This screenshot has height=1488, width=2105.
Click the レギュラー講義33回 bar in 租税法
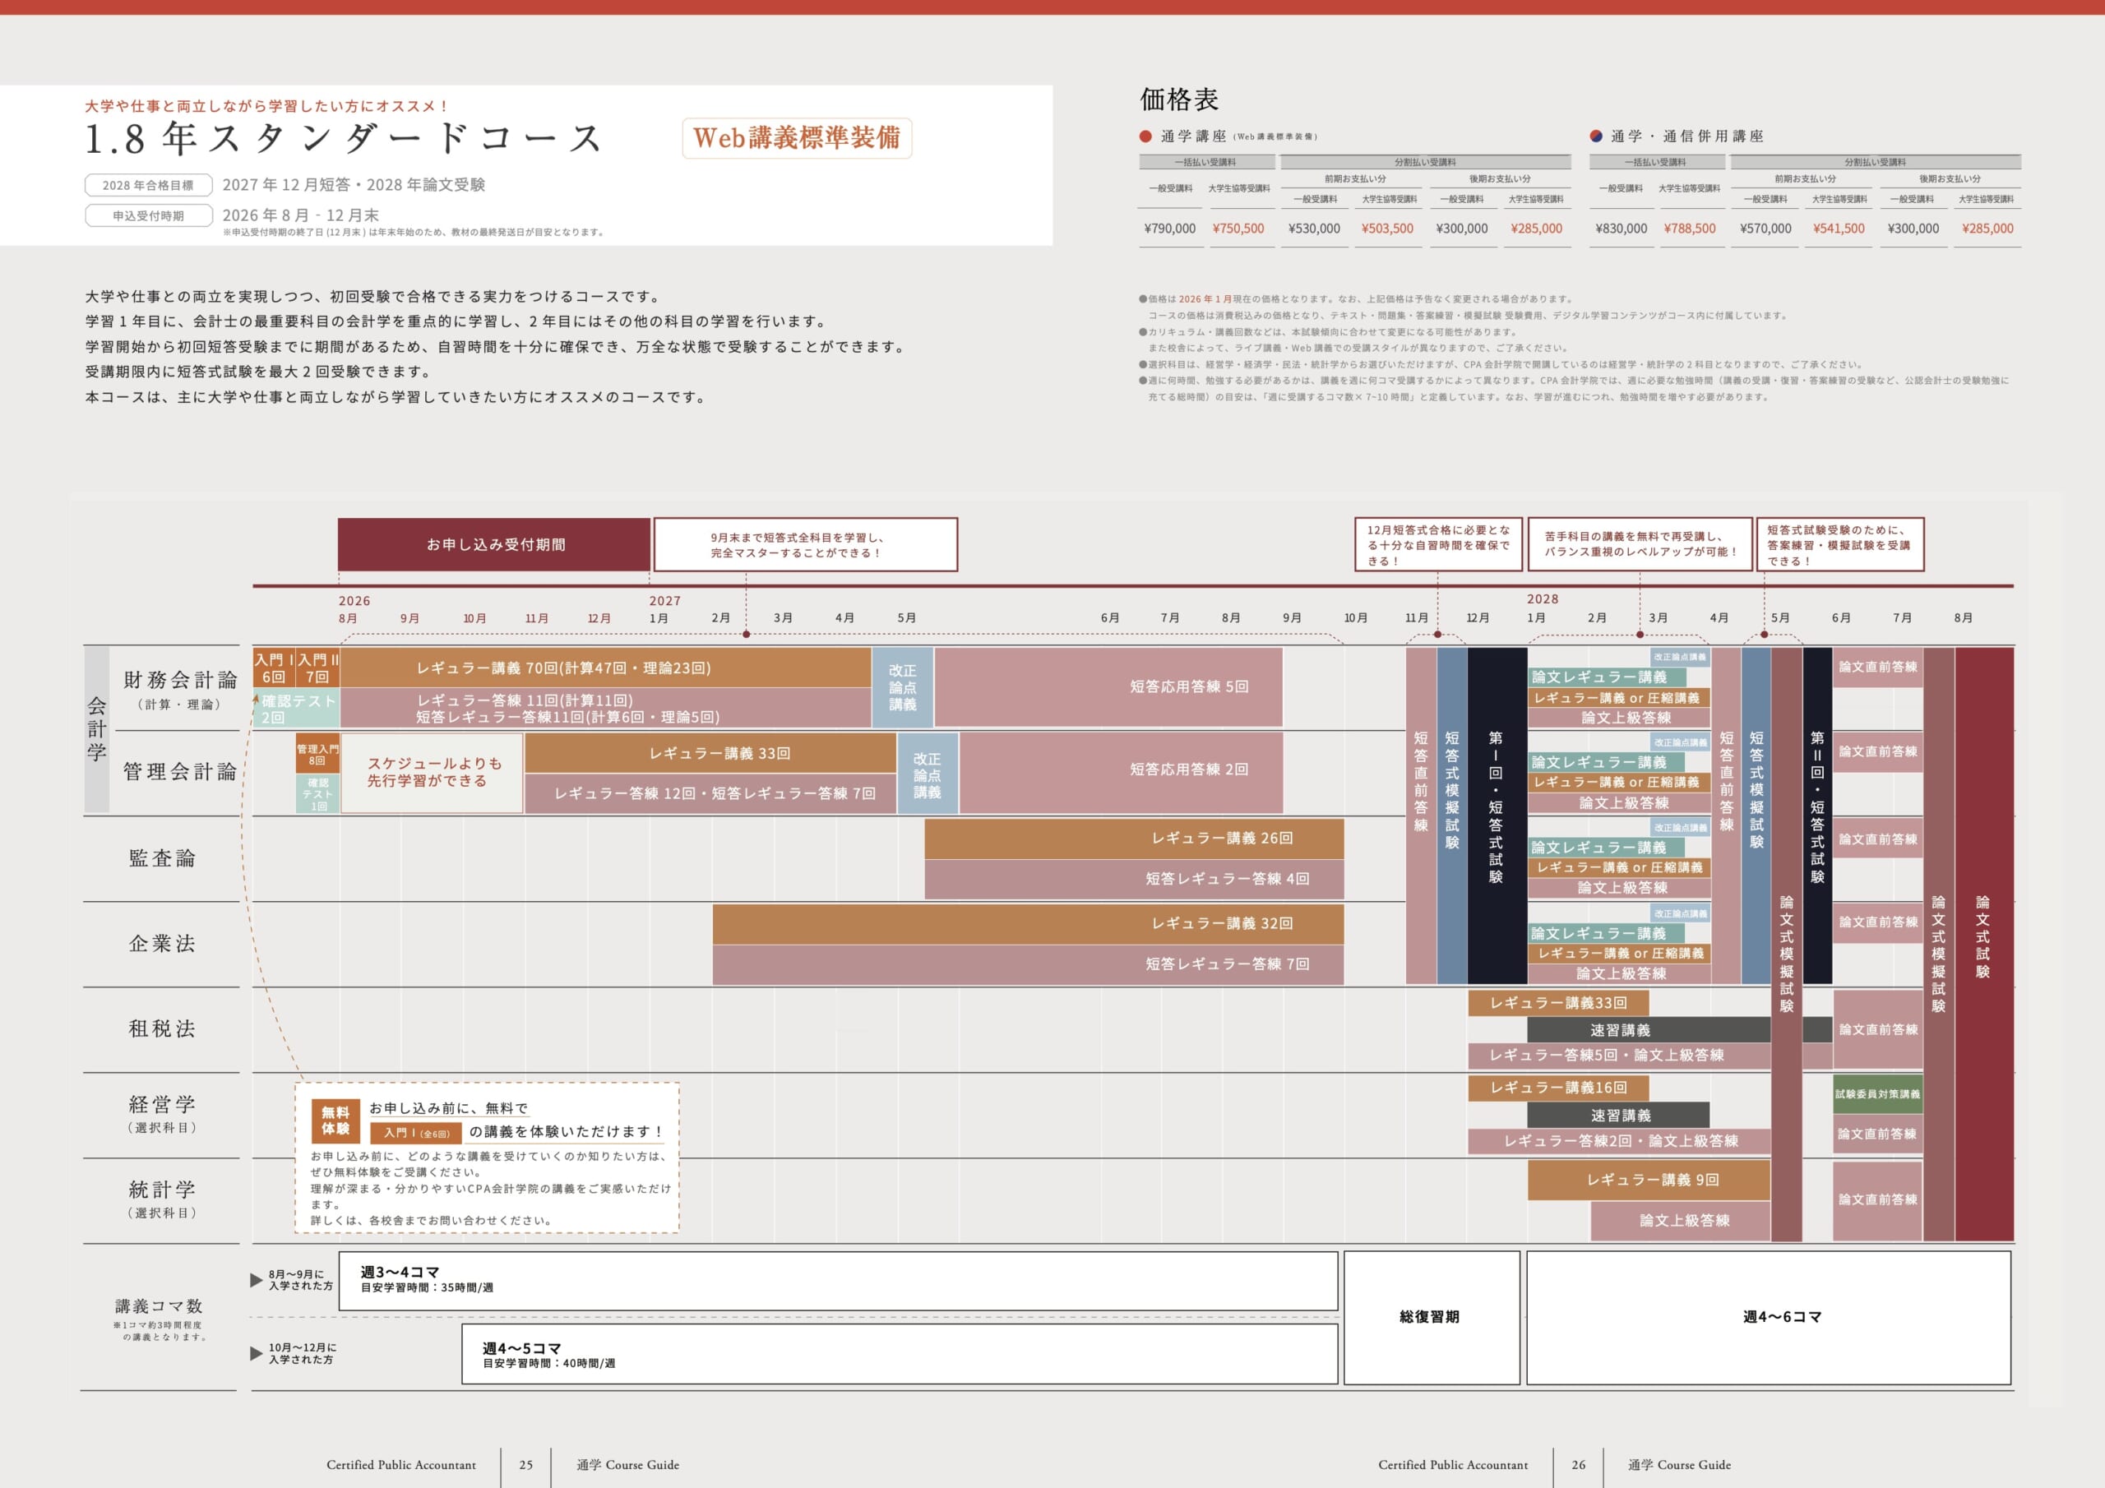pyautogui.click(x=1558, y=1003)
